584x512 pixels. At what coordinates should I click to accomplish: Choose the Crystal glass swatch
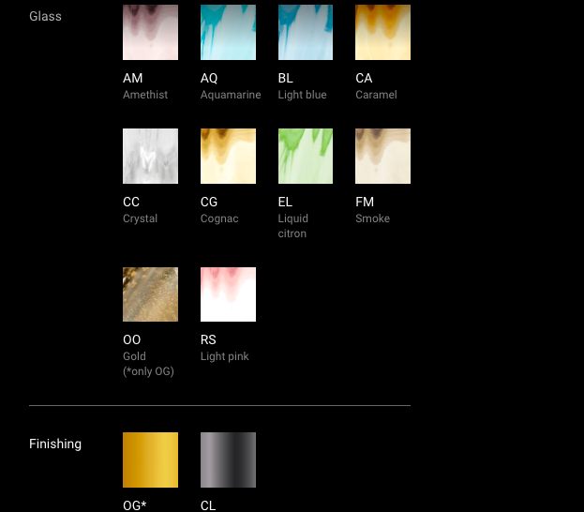(x=150, y=157)
